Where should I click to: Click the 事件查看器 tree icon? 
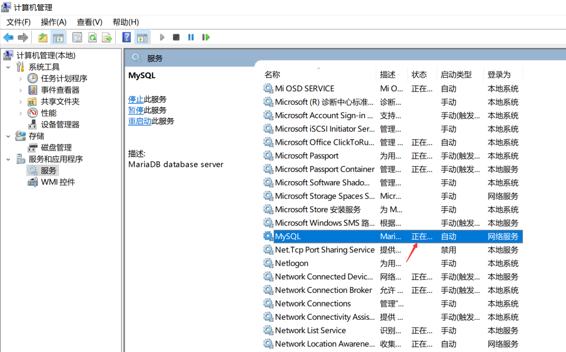coord(32,90)
